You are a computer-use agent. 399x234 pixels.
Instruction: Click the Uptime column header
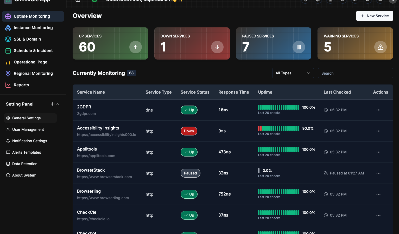[265, 92]
